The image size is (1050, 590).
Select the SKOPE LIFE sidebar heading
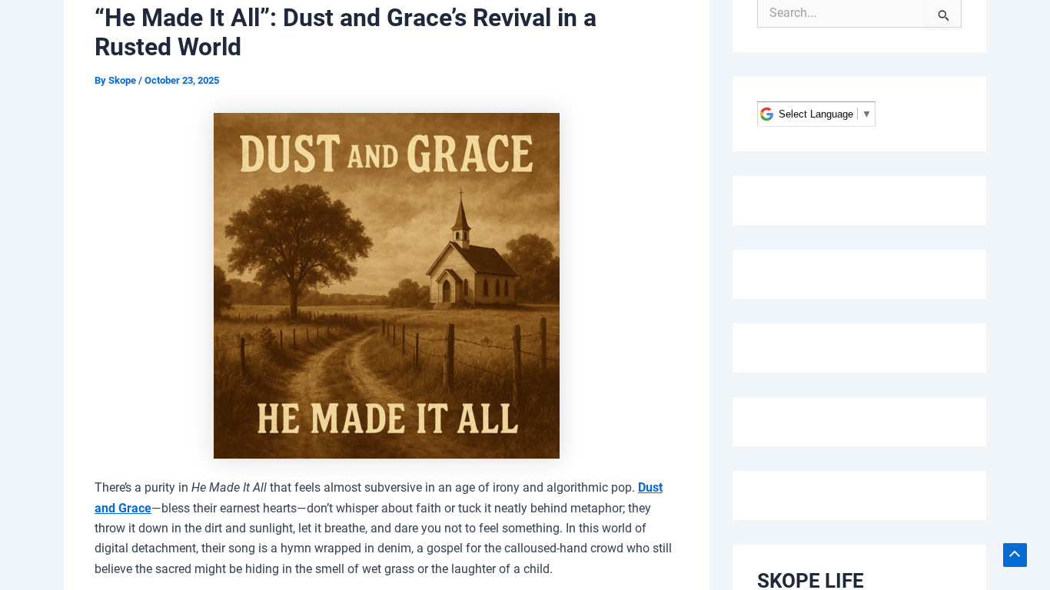pyautogui.click(x=810, y=580)
